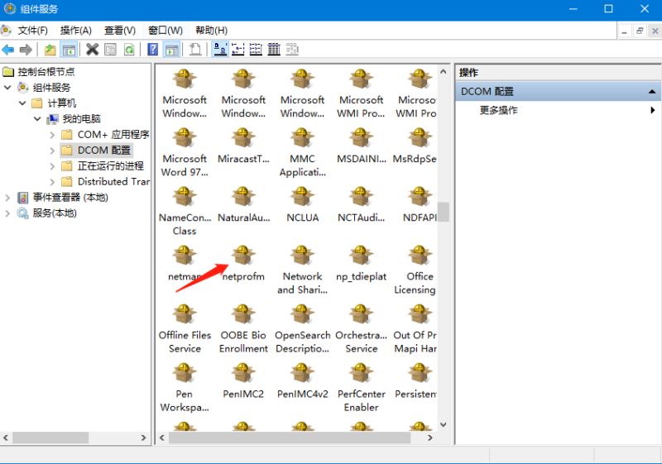Go up one level folder icon
Screen dimensions: 662x464
(x=50, y=50)
